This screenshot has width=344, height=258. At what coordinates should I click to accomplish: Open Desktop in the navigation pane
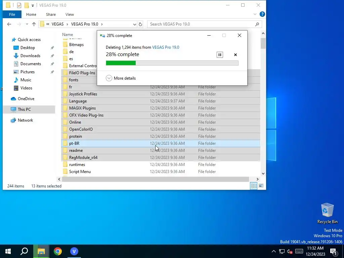[x=28, y=48]
